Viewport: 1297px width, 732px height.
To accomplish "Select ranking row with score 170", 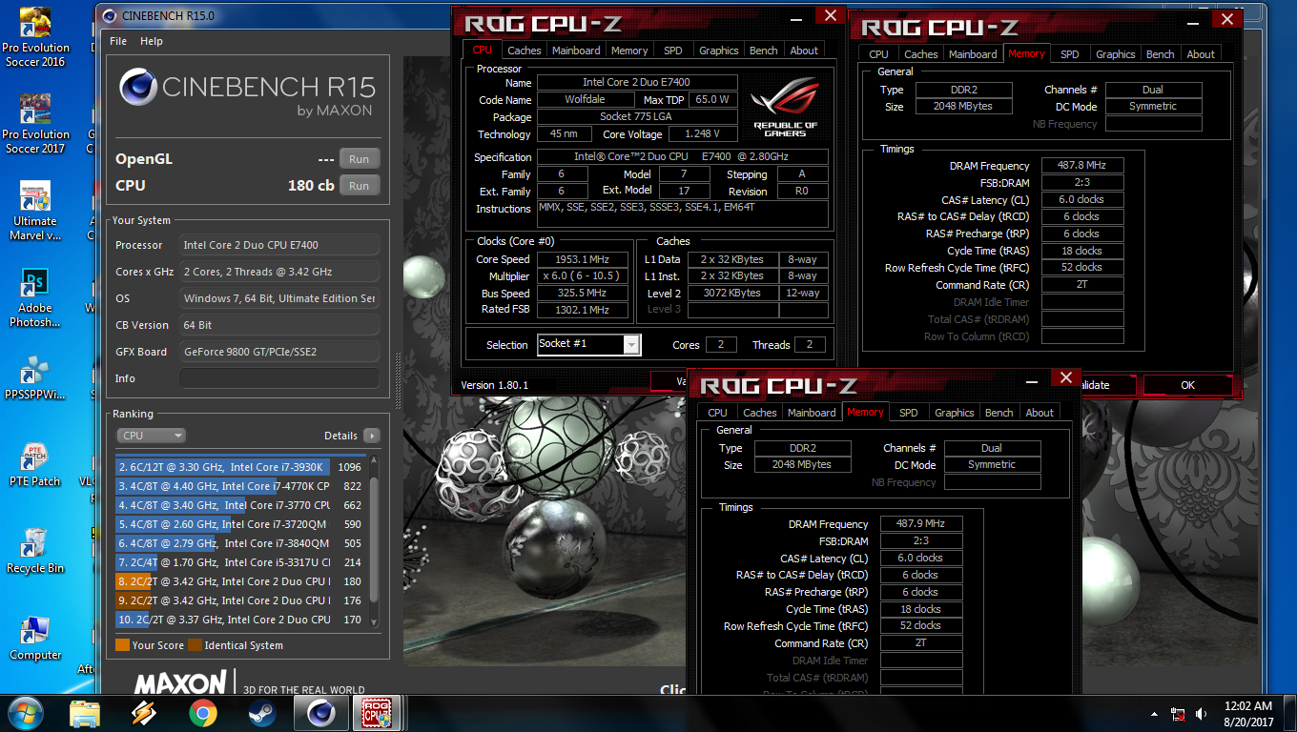I will (240, 620).
